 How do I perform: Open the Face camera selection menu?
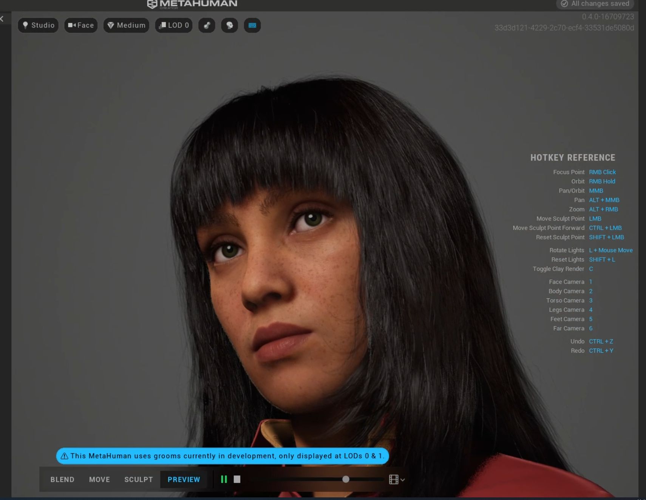pos(81,25)
